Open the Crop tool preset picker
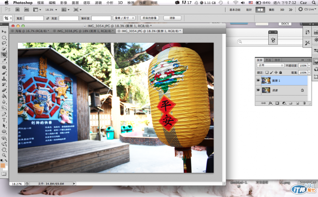The width and height of the screenshot is (318, 197). [x=11, y=18]
